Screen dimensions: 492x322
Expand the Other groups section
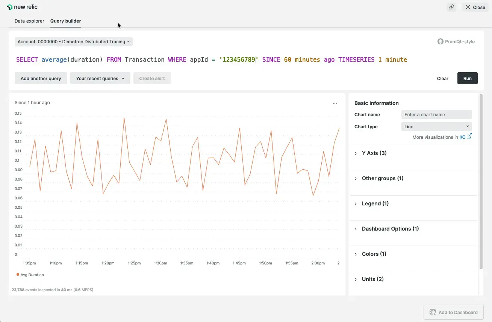(x=382, y=178)
